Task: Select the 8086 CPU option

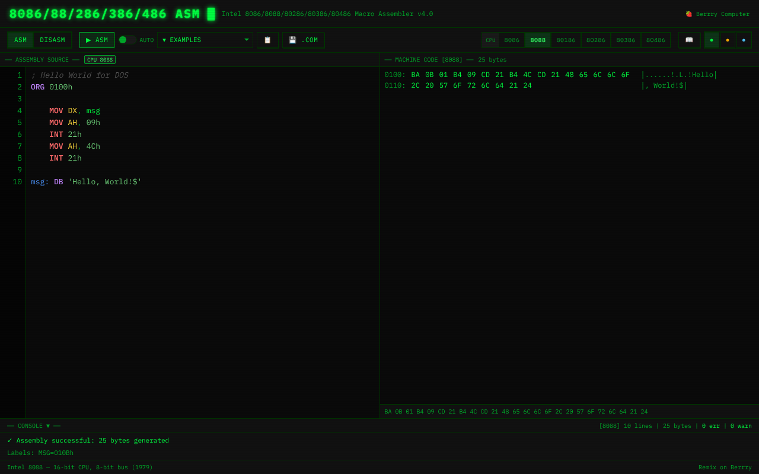Action: [512, 40]
